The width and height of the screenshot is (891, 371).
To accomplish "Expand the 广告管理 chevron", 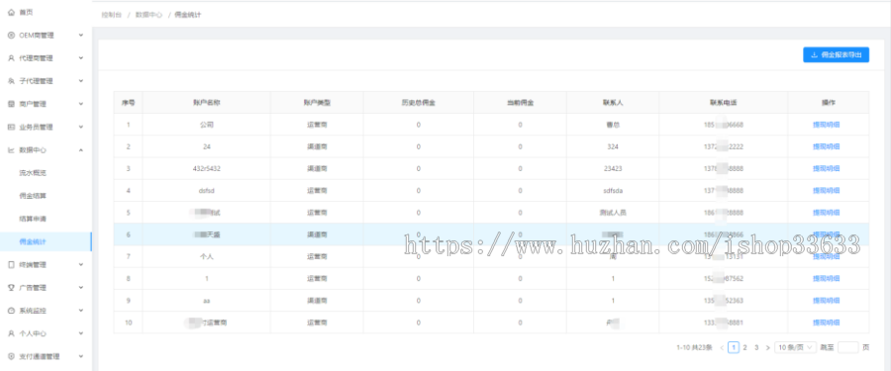I will tap(81, 288).
